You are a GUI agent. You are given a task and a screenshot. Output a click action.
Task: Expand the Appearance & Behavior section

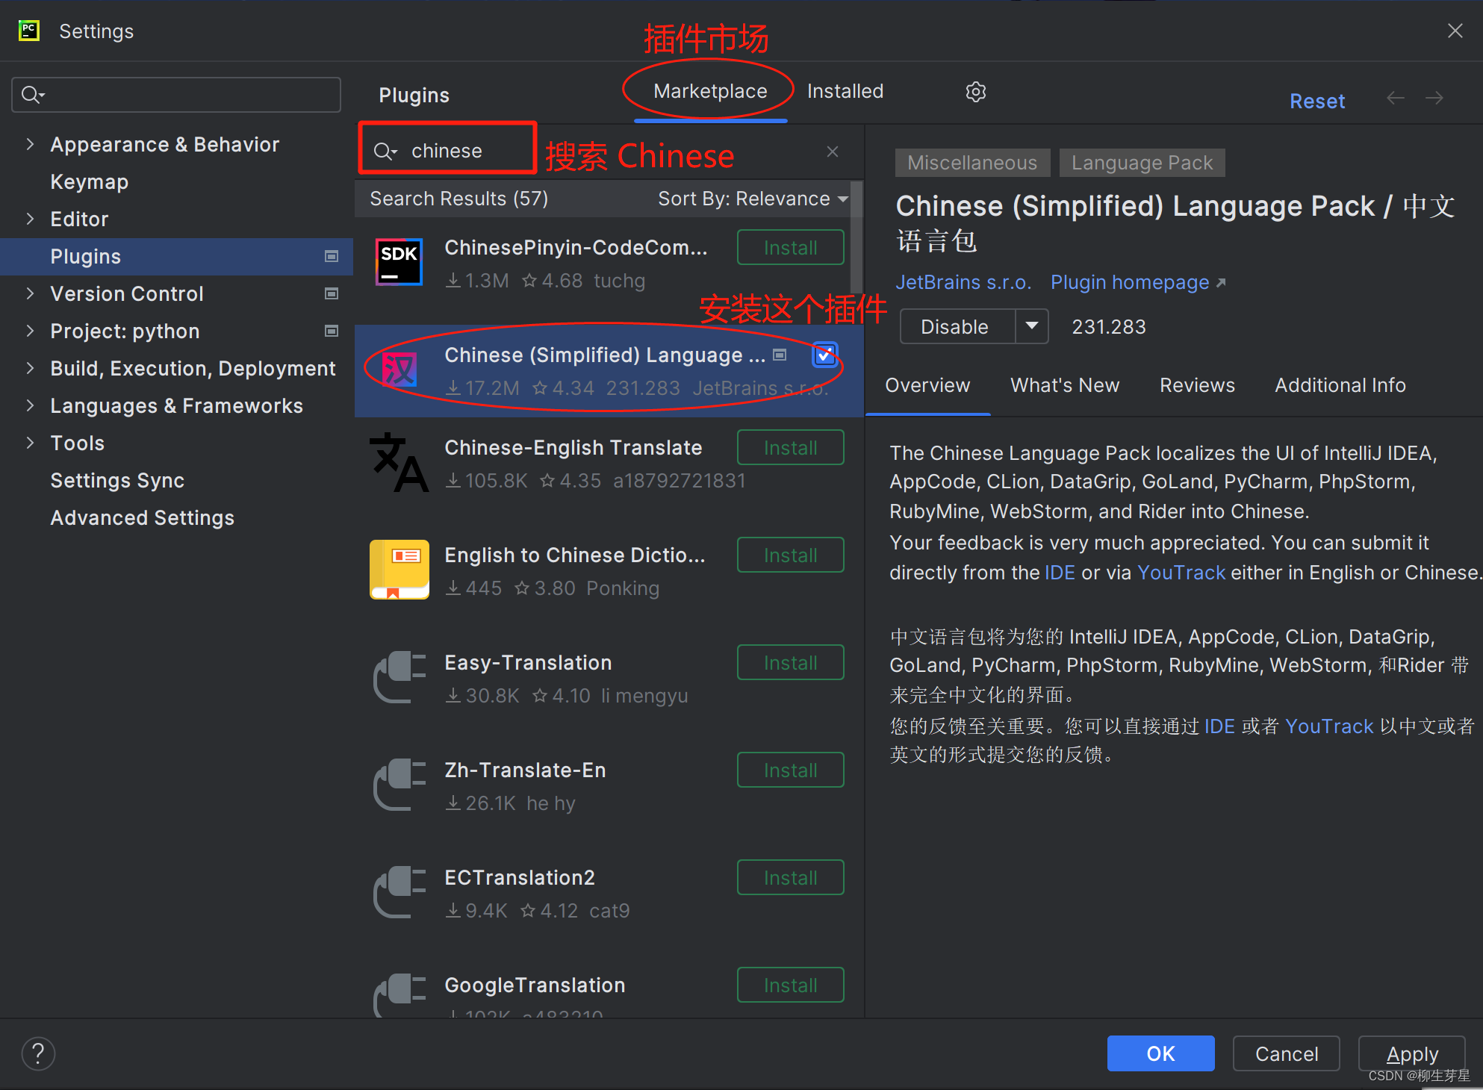pos(30,144)
